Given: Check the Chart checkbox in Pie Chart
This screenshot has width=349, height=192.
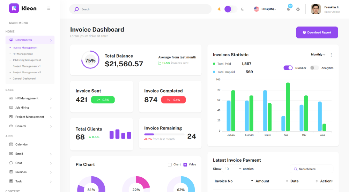Looking at the screenshot, I should 170,164.
